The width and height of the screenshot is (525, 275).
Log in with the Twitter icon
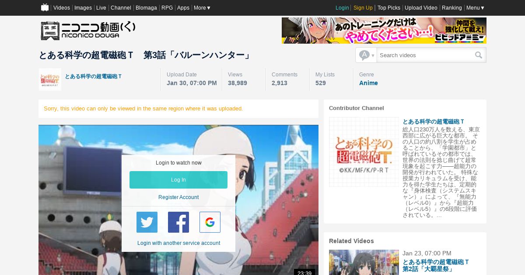click(147, 222)
